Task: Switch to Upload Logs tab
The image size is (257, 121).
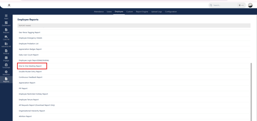Action: [157, 12]
